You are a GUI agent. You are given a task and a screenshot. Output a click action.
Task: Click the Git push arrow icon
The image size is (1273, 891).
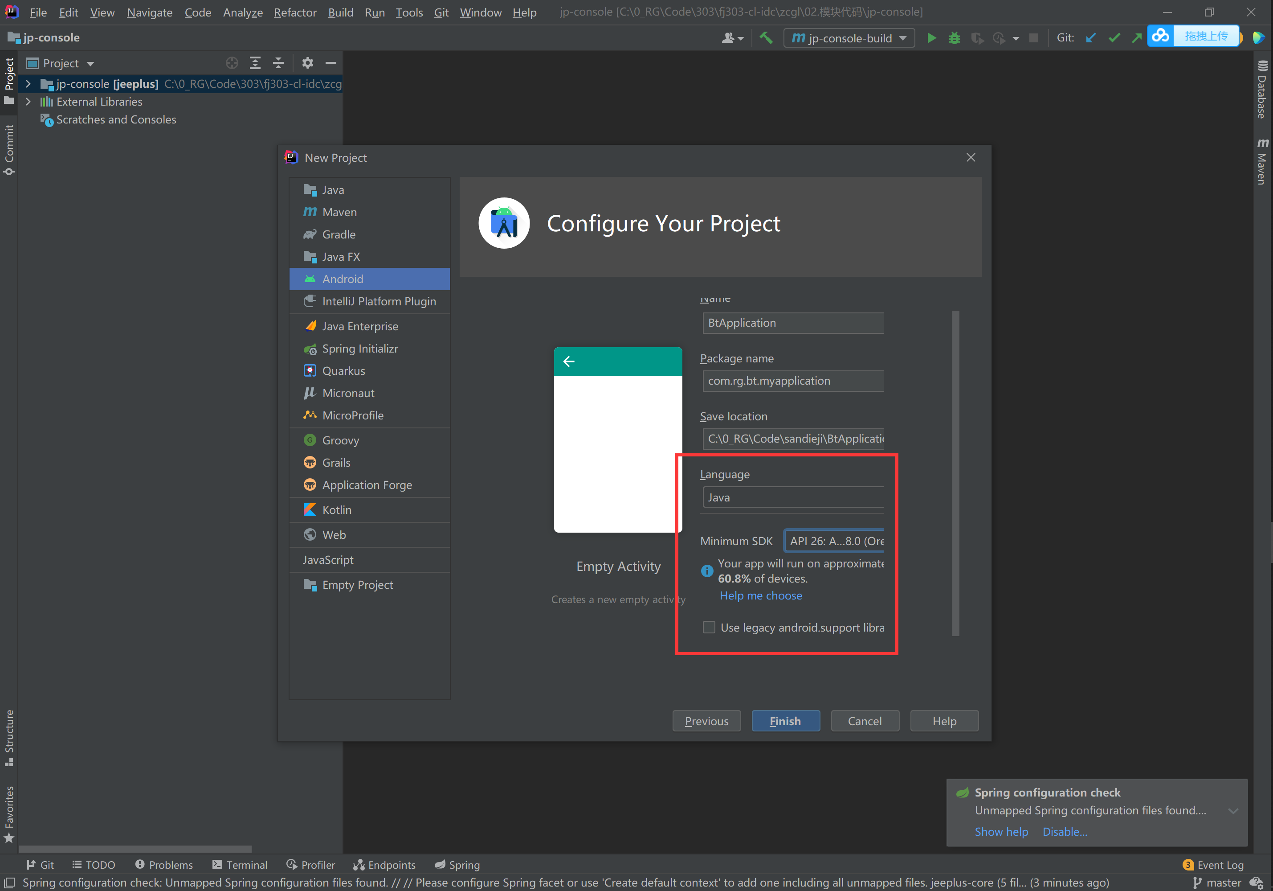(1137, 38)
